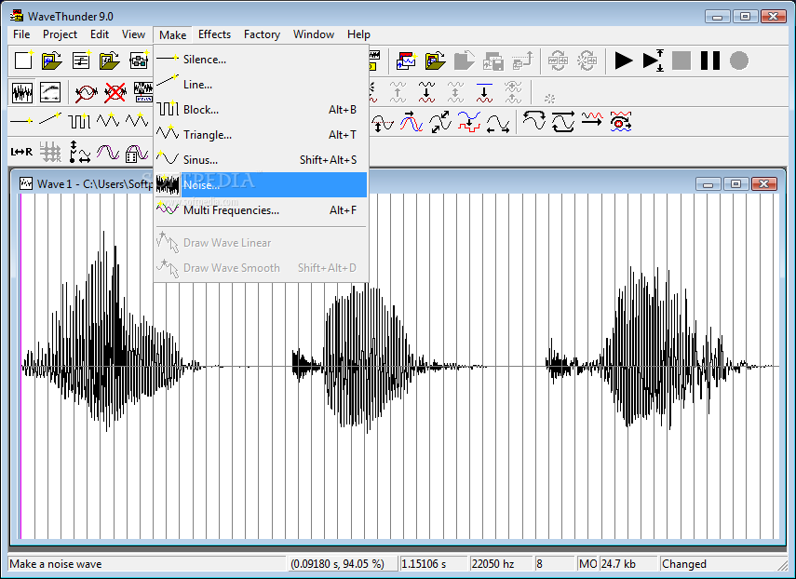Click the magnifier zoom wave icon
The height and width of the screenshot is (579, 796).
point(87,92)
